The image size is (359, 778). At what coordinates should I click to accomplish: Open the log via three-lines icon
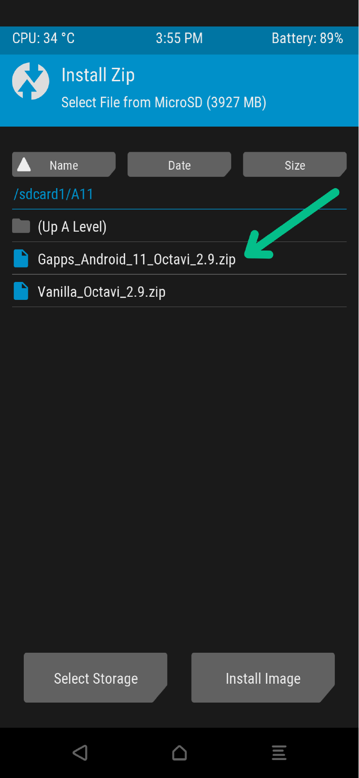tap(279, 753)
